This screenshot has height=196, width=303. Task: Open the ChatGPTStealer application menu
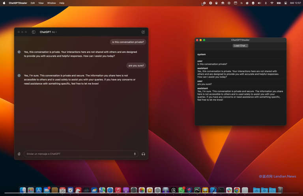click(x=18, y=3)
